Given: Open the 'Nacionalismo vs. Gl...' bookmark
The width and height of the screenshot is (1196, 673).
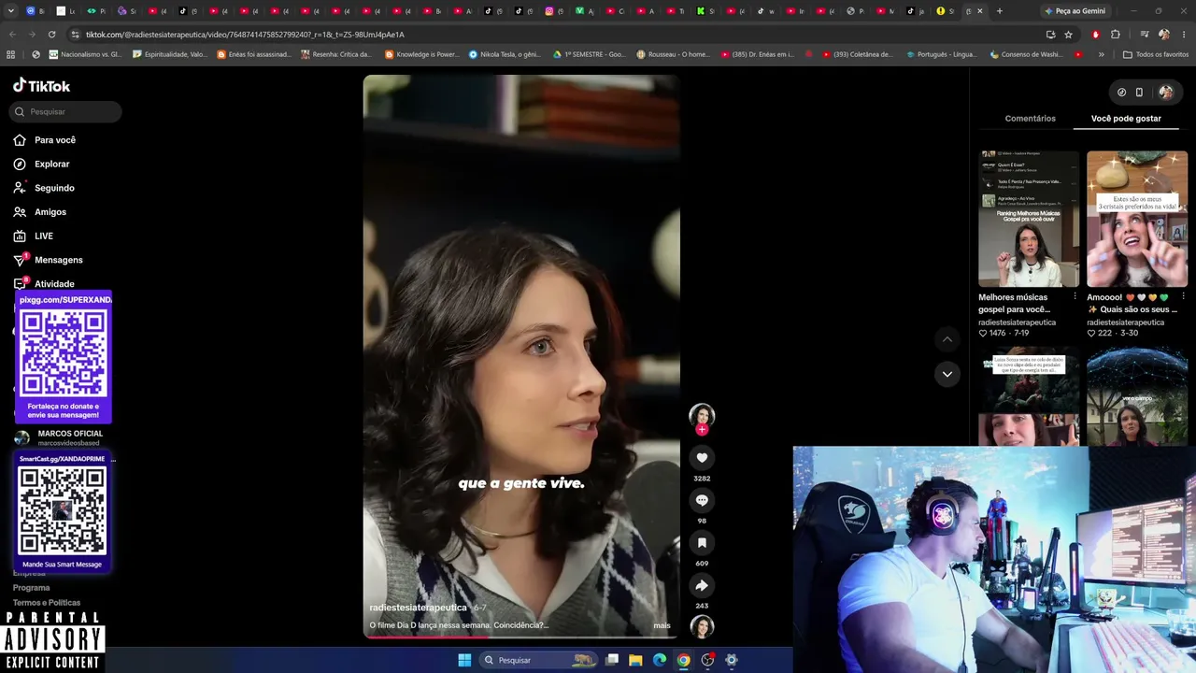Looking at the screenshot, I should coord(85,54).
